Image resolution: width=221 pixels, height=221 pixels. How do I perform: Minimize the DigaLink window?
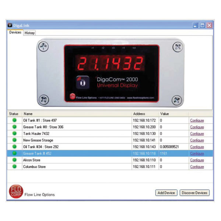(x=195, y=25)
